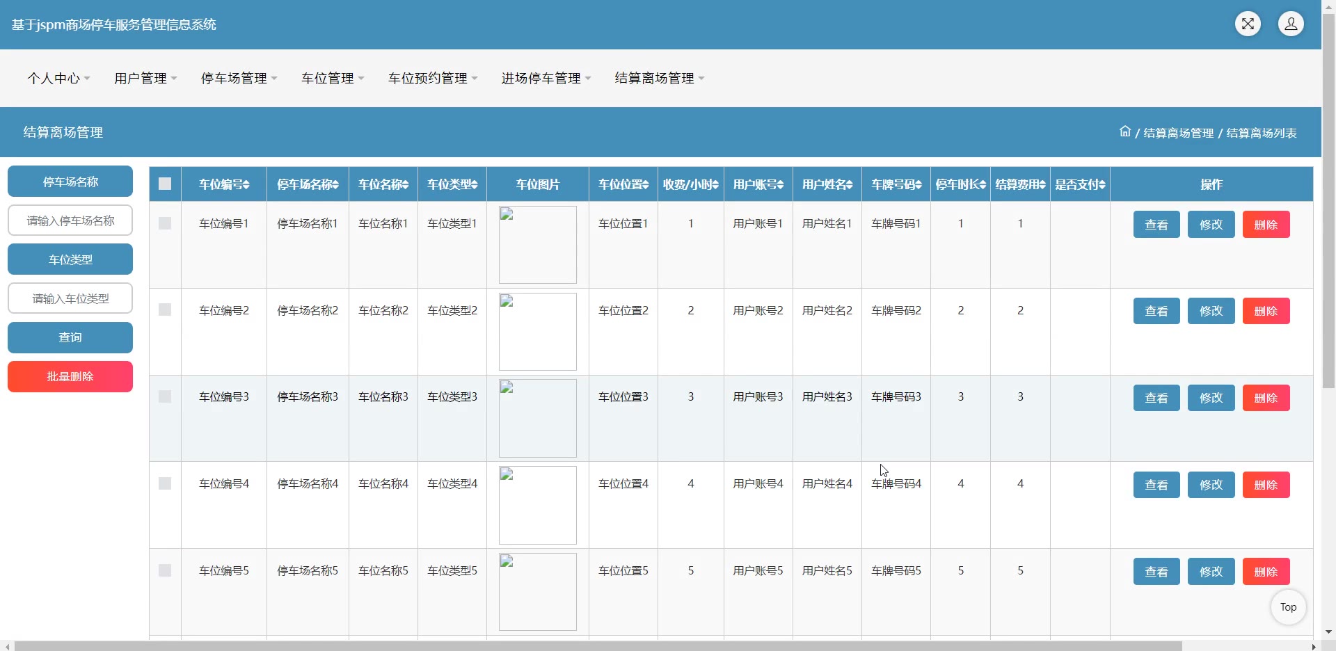Image resolution: width=1336 pixels, height=651 pixels.
Task: Delete row 车位编号2
Action: 1266,311
